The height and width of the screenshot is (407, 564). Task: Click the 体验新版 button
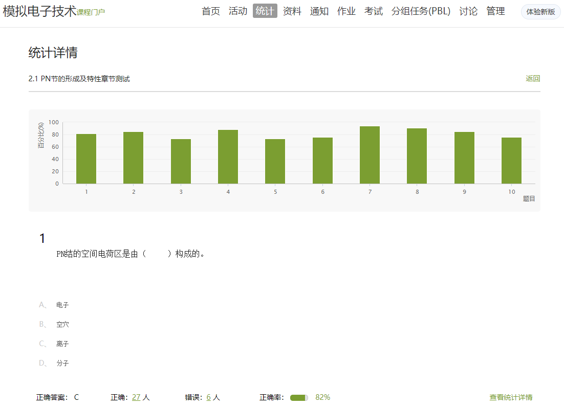coord(540,12)
